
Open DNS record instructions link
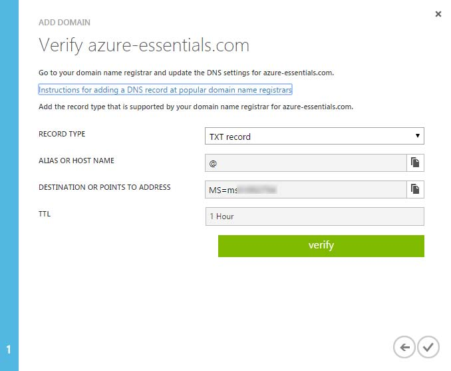tap(165, 89)
